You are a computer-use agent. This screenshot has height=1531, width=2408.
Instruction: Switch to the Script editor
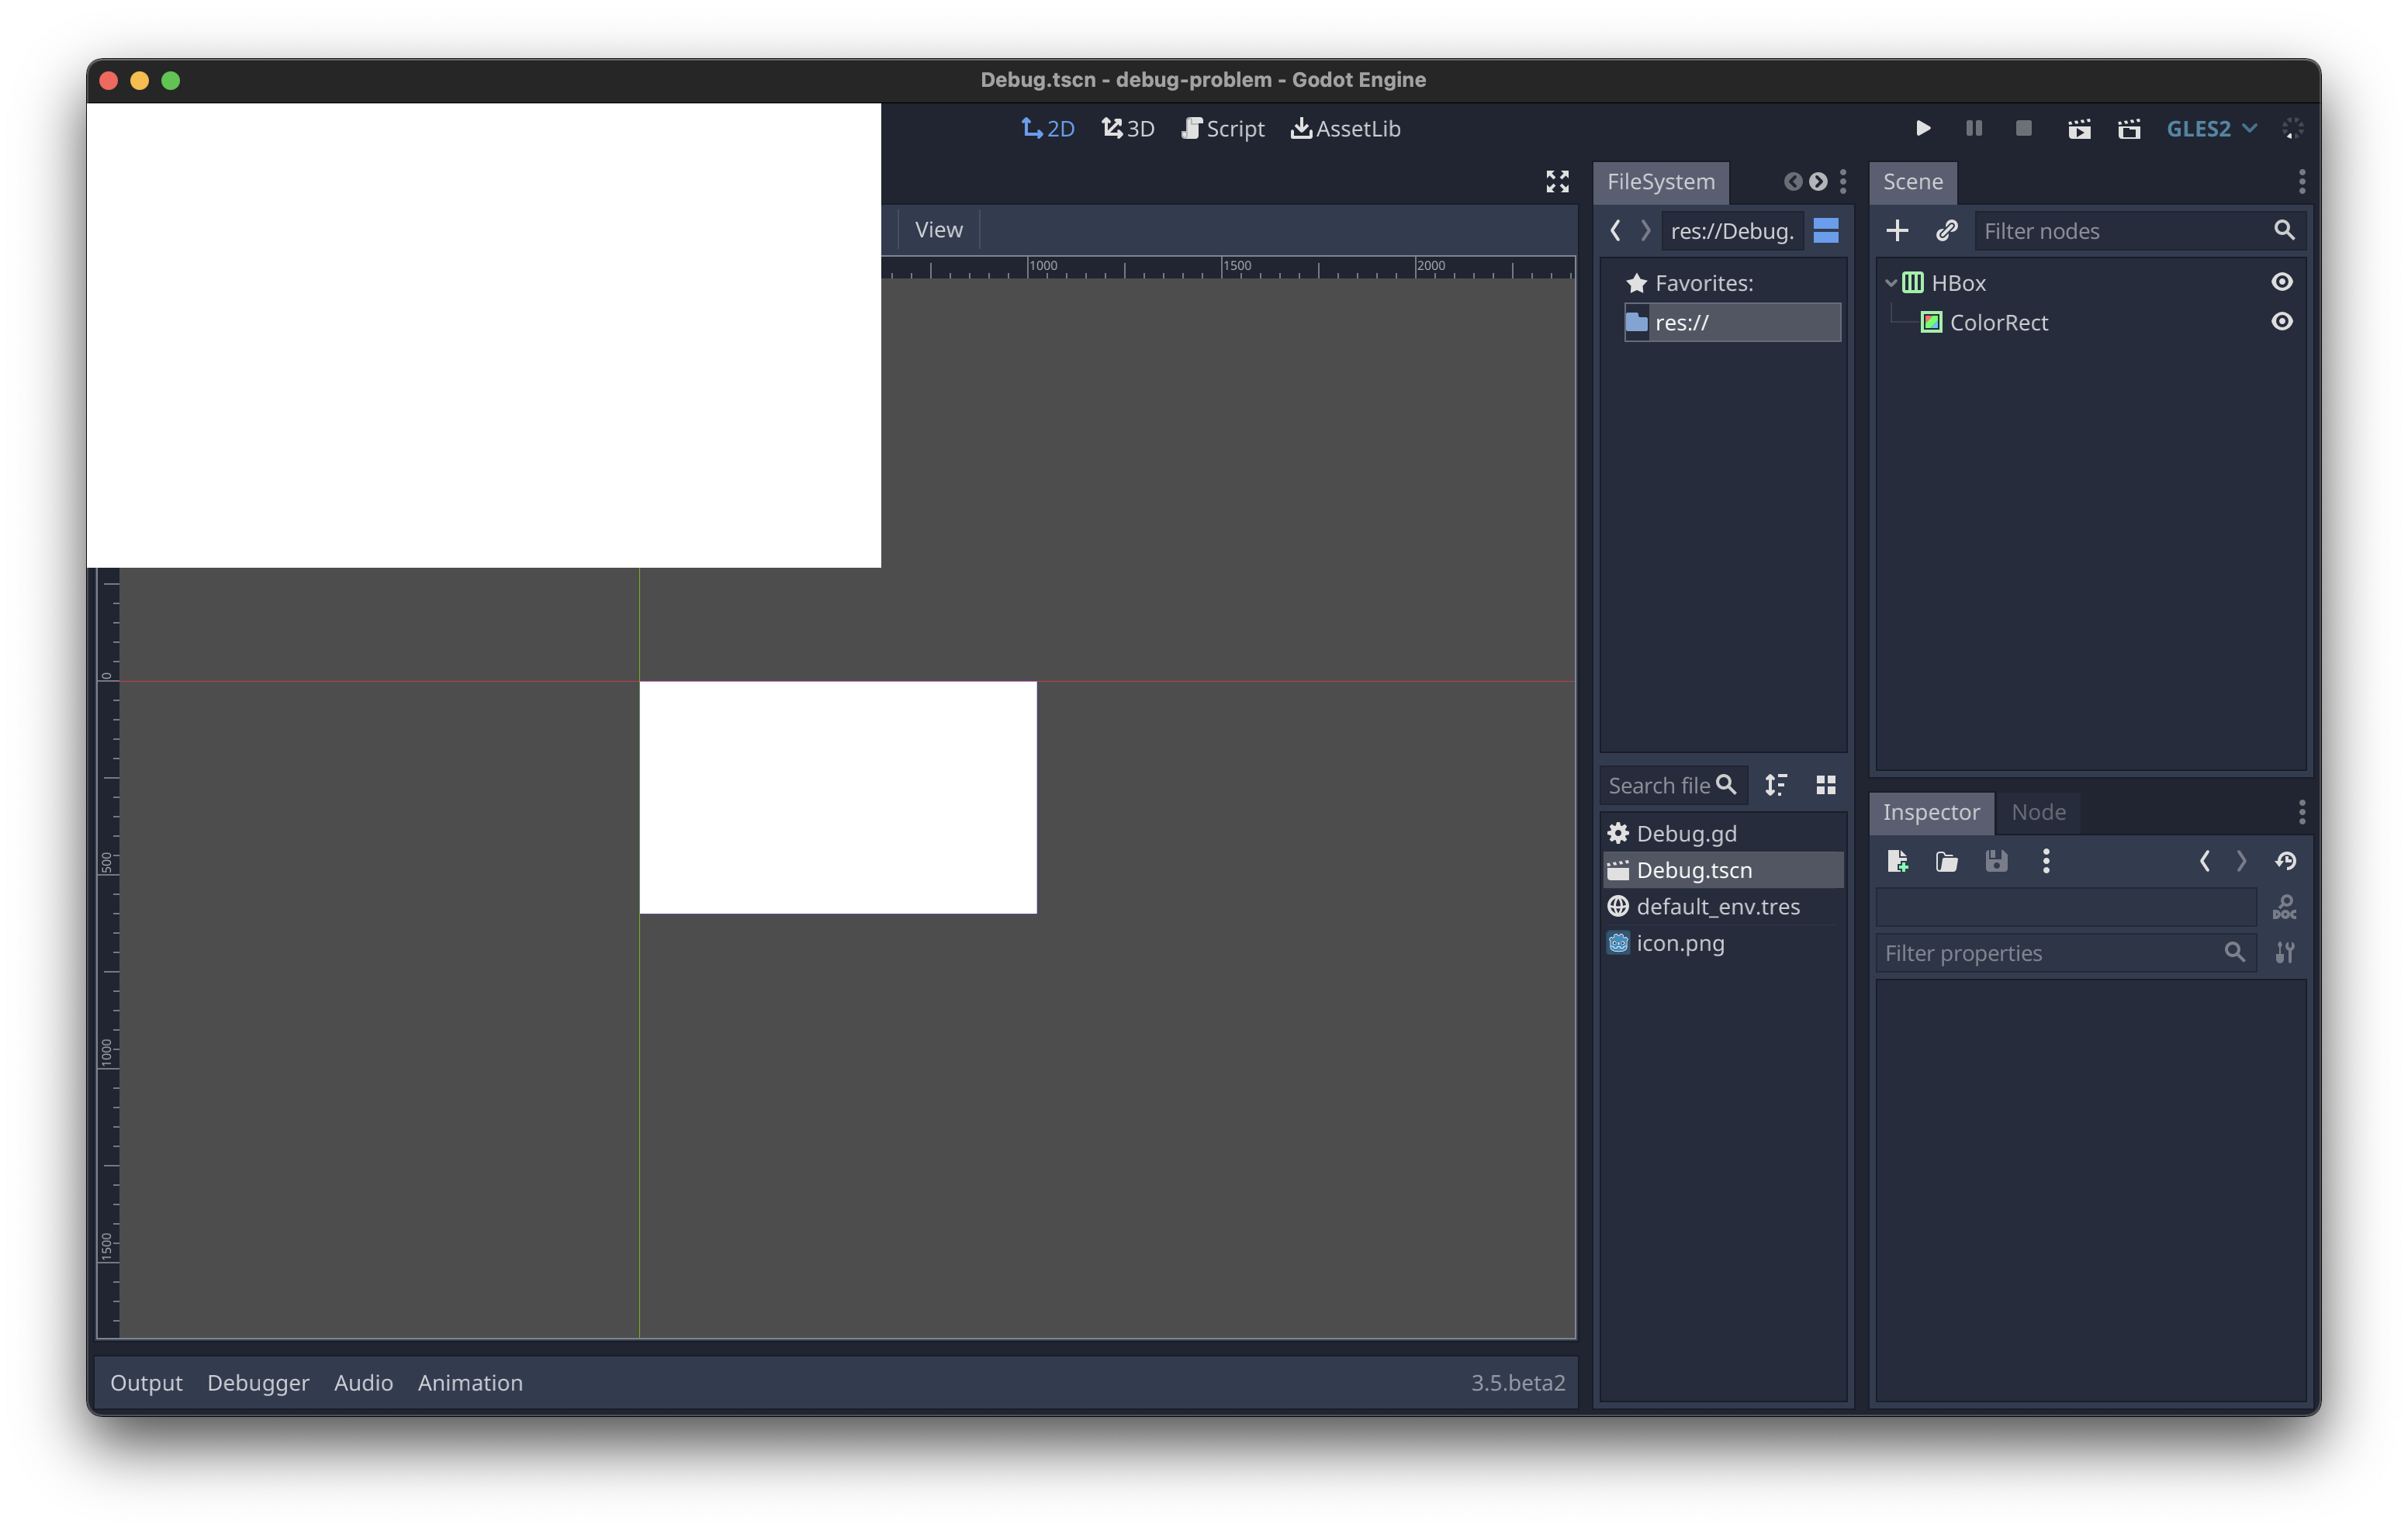1222,128
